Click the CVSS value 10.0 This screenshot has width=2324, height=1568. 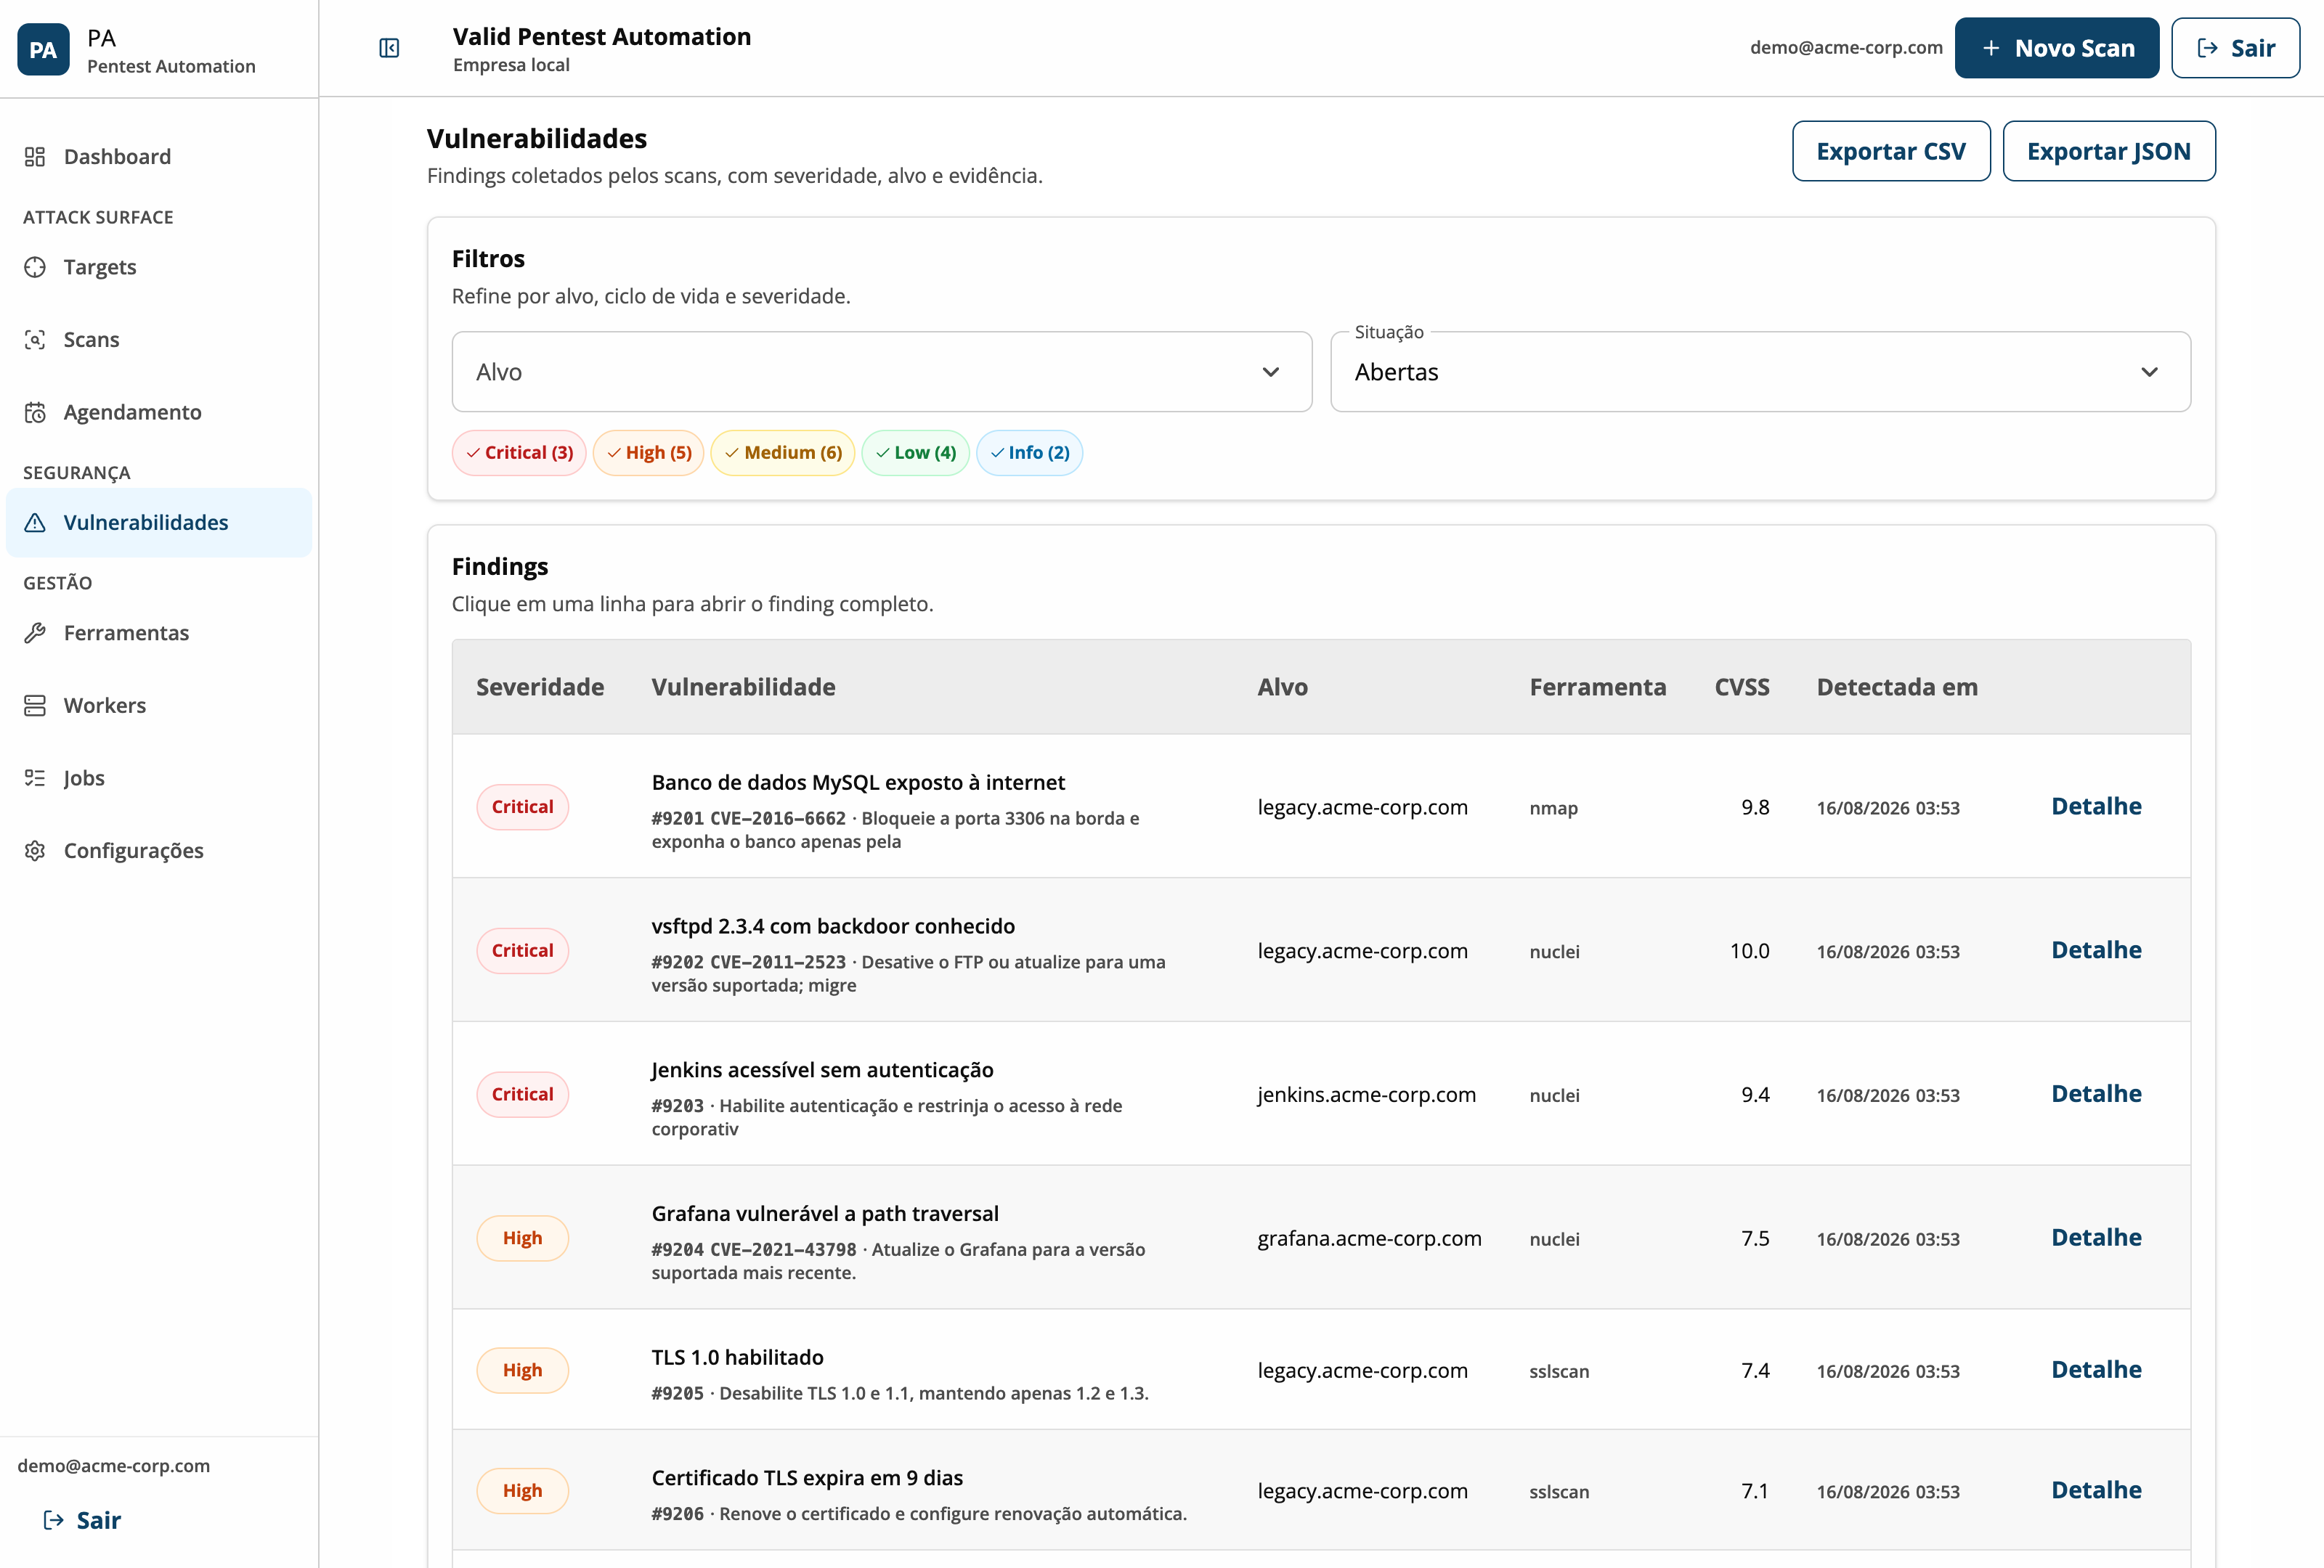tap(1749, 950)
